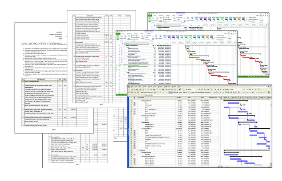282x181 pixels.
Task: Switch to the TASK tab in the middle window
Action: (x=123, y=33)
